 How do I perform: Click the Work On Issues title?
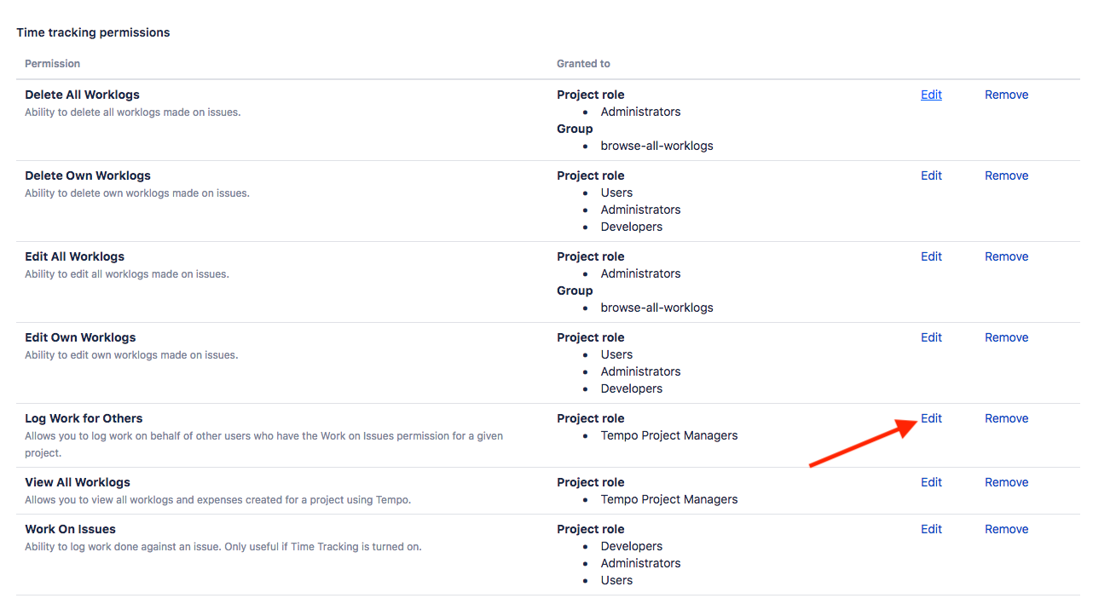coord(70,529)
